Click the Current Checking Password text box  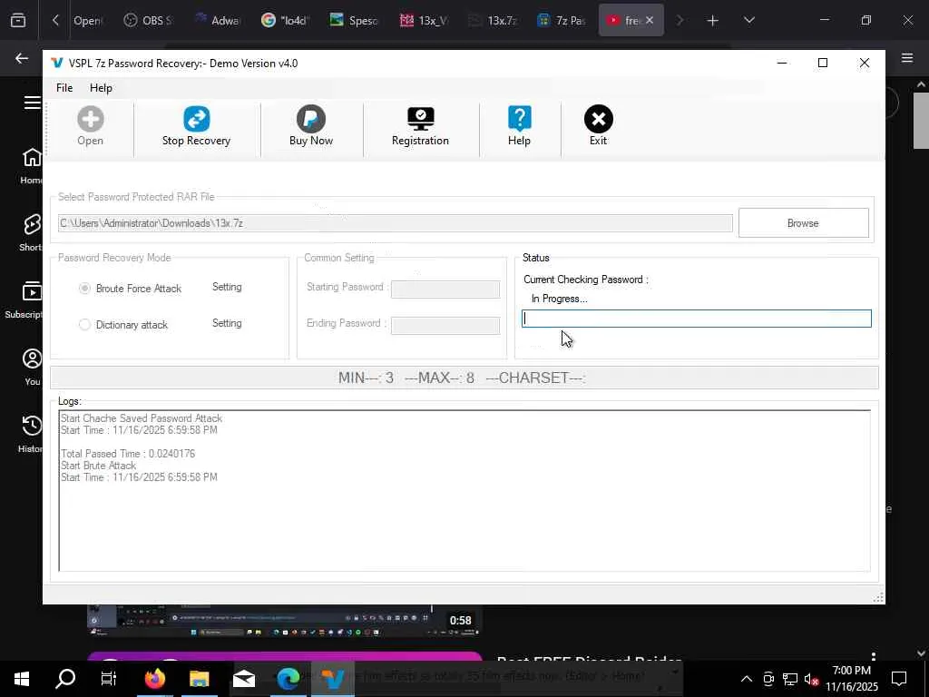pyautogui.click(x=696, y=319)
